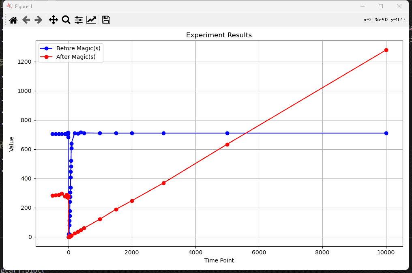Click the red data point at 10000
This screenshot has height=273, width=412.
386,50
